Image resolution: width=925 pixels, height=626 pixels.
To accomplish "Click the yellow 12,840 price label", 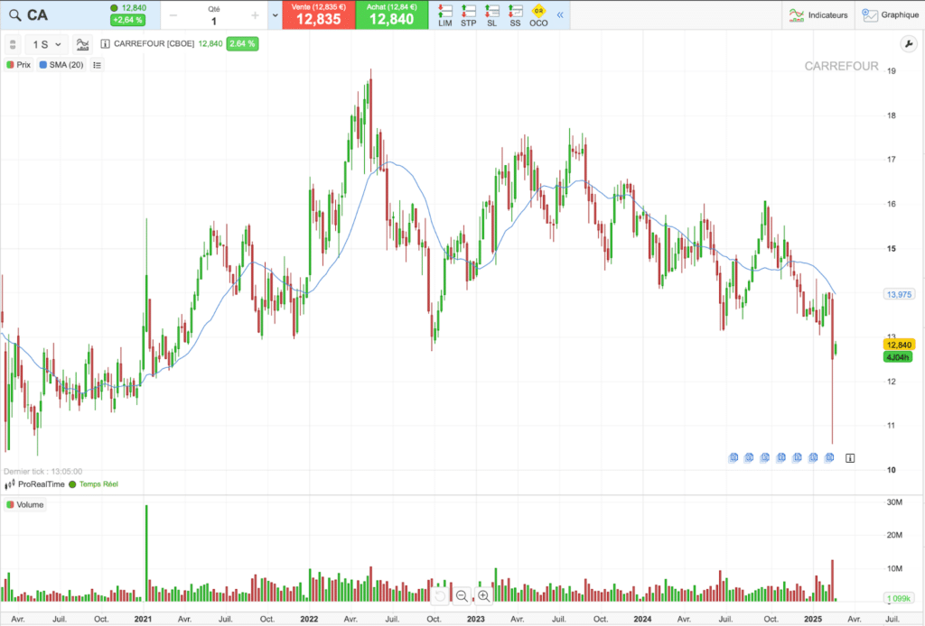I will point(899,345).
